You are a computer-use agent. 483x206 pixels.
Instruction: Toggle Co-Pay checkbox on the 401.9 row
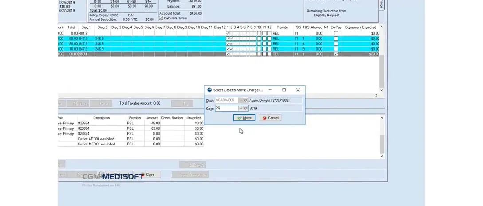(x=336, y=34)
